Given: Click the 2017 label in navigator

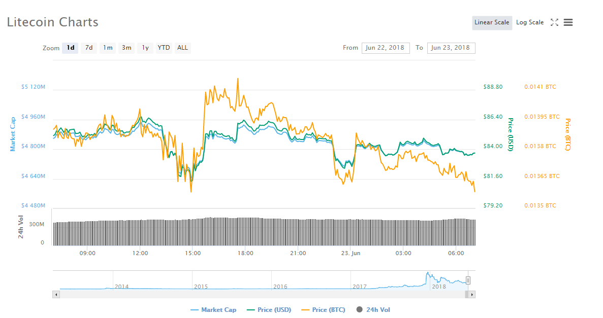Looking at the screenshot, I should (360, 287).
